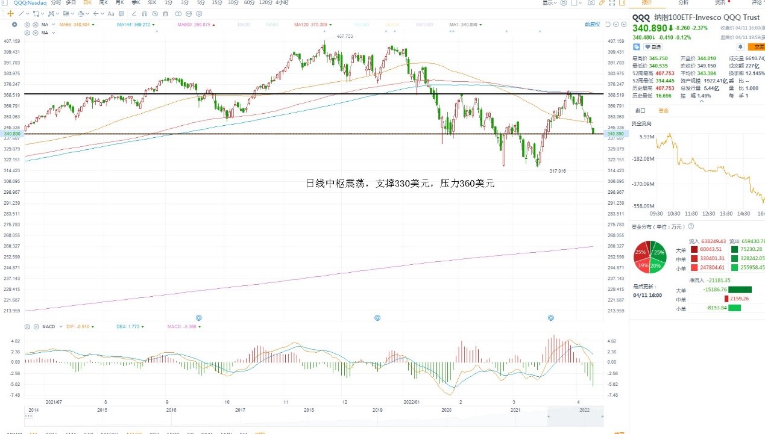Select the 盘口 order book tab
Image resolution: width=765 pixels, height=434 pixels.
(x=640, y=111)
